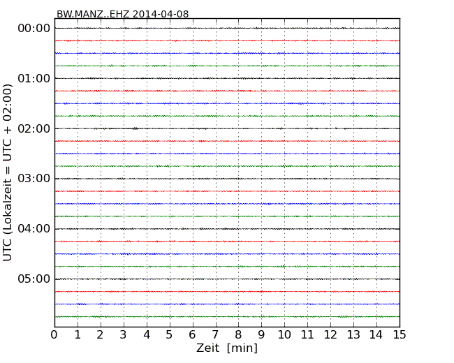The image size is (454, 363).
Task: Select the x-axis tick label 7
Action: tap(215, 334)
